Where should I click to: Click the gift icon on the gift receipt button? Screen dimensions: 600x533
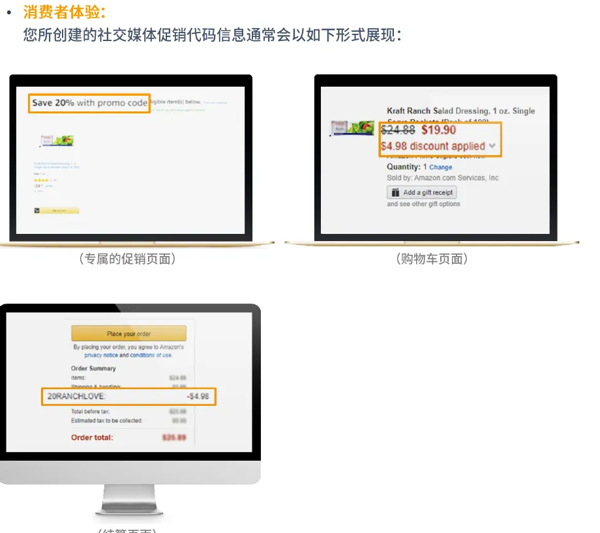(395, 192)
